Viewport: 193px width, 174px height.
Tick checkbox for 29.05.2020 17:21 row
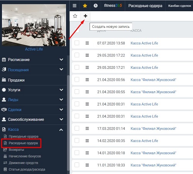point(77,67)
